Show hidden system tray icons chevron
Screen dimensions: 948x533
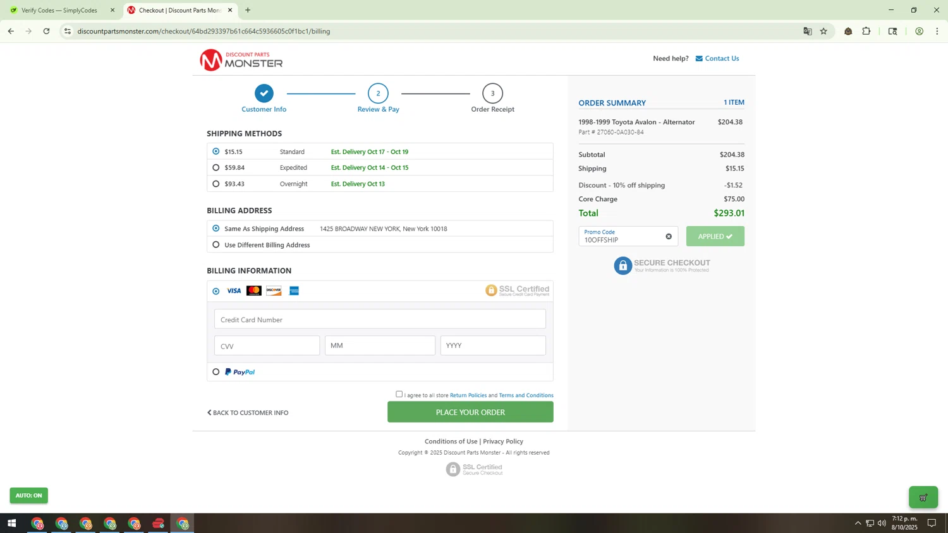[858, 523]
